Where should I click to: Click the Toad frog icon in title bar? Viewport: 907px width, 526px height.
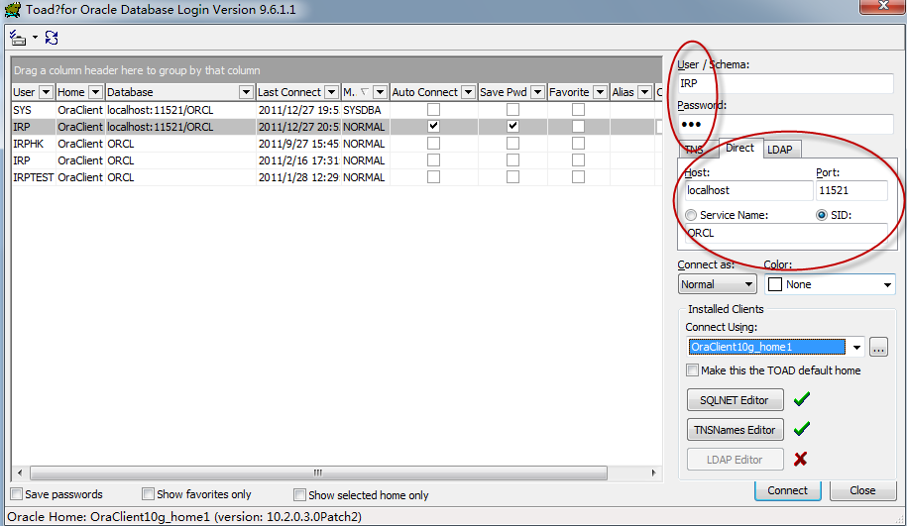[12, 10]
